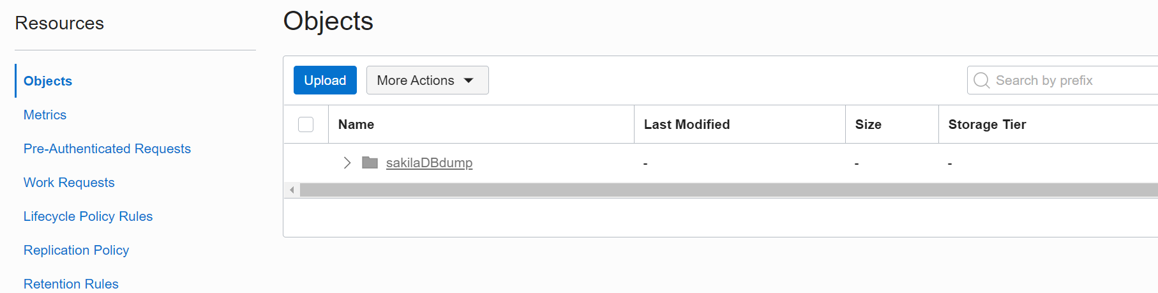Click the More Actions caret arrow
1158x293 pixels.
coord(469,80)
